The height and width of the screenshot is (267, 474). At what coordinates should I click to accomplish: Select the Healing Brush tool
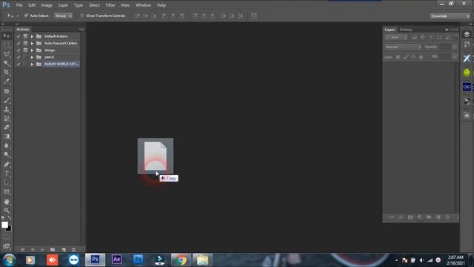pos(7,90)
